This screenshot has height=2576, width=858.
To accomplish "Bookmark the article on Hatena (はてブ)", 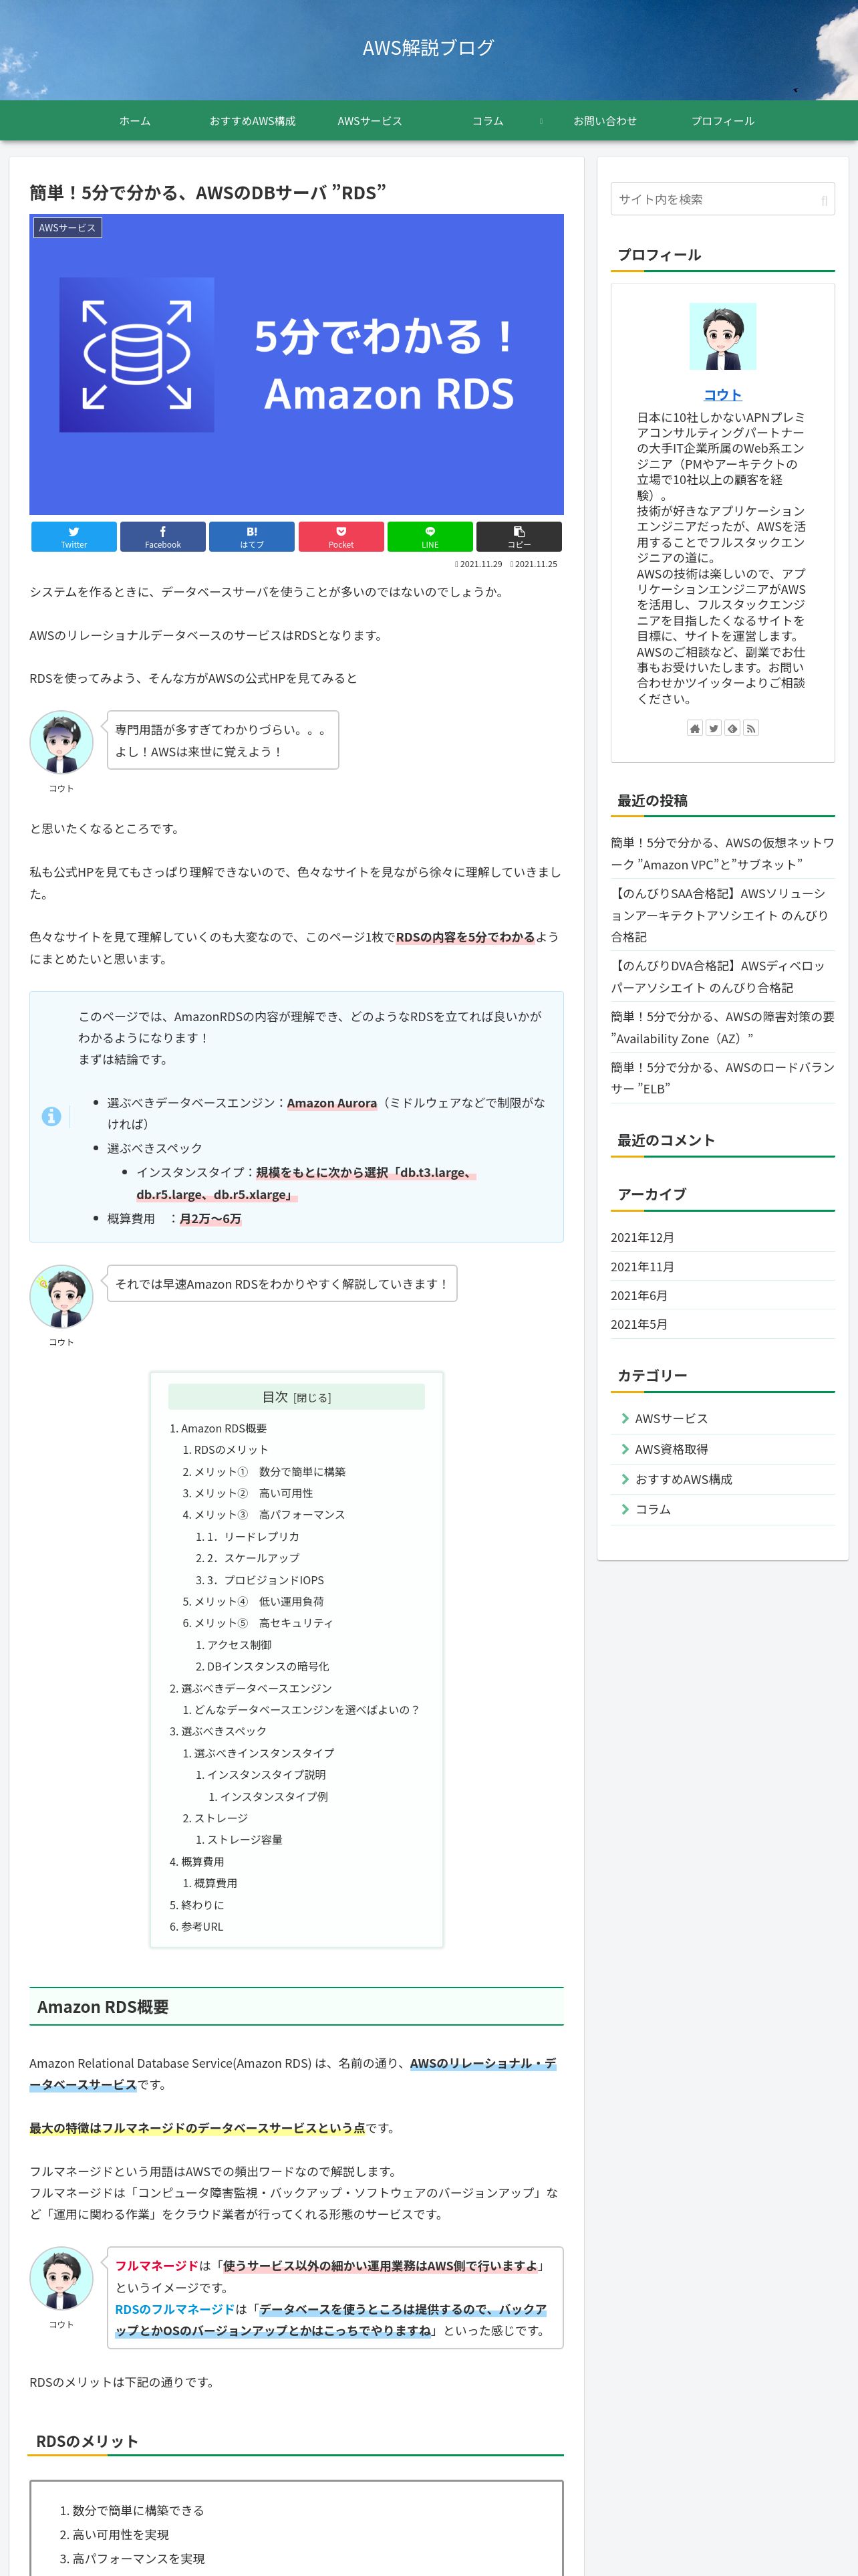I will [252, 536].
